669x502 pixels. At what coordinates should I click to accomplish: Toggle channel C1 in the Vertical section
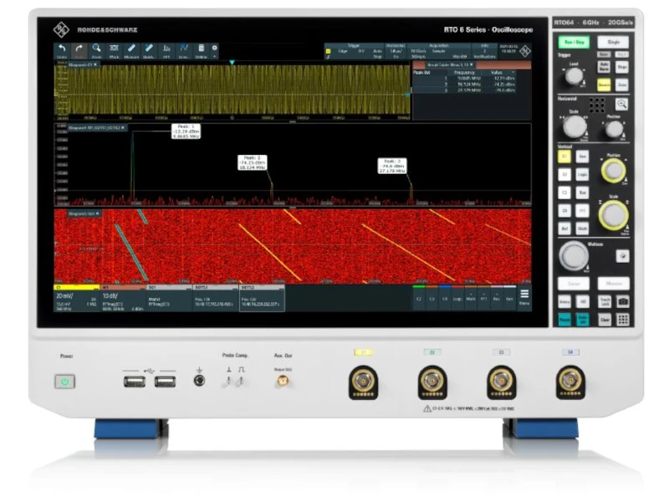click(x=564, y=156)
